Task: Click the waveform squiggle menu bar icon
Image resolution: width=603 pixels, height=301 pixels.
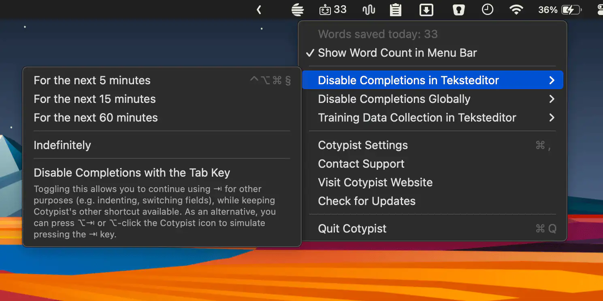Action: (x=369, y=10)
